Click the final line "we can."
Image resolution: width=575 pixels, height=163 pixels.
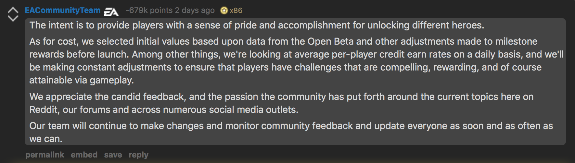click(x=46, y=139)
